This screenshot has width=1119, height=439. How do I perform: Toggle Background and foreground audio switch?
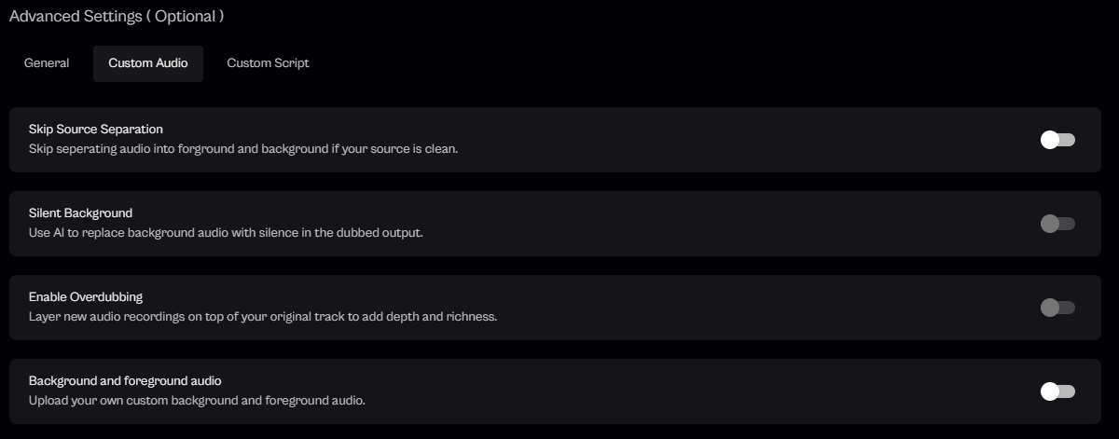1057,391
